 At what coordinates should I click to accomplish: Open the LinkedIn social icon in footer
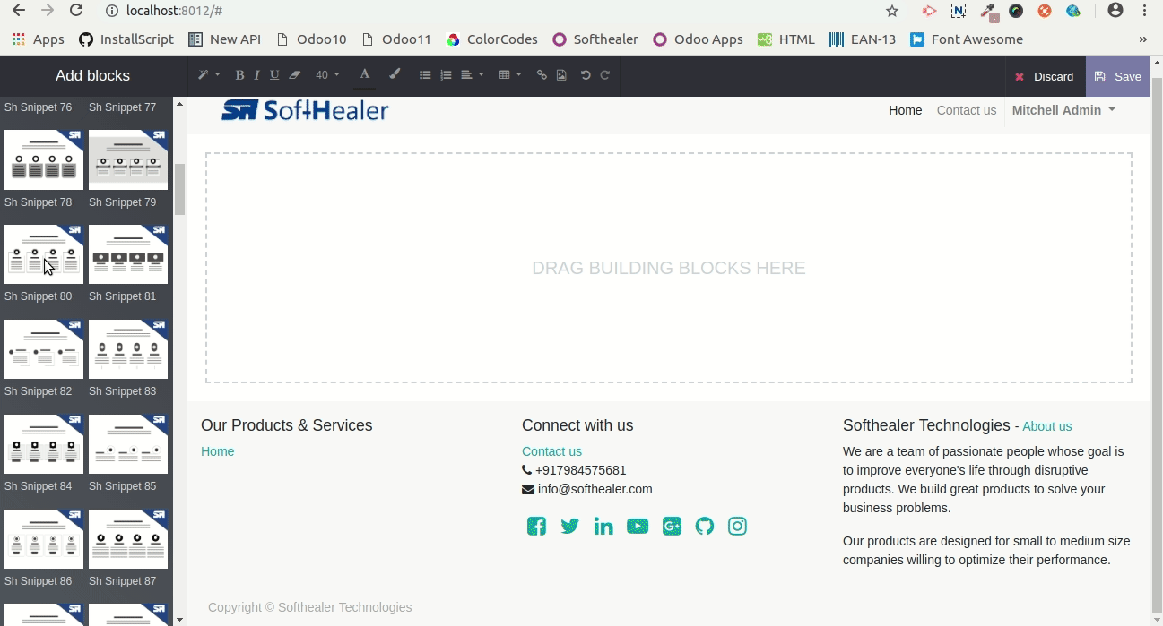[x=603, y=526]
